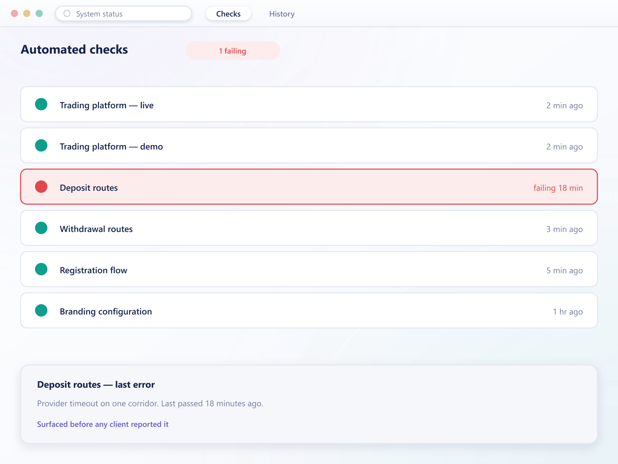
Task: Select the 'Deposit routes' failing check name
Action: [89, 188]
